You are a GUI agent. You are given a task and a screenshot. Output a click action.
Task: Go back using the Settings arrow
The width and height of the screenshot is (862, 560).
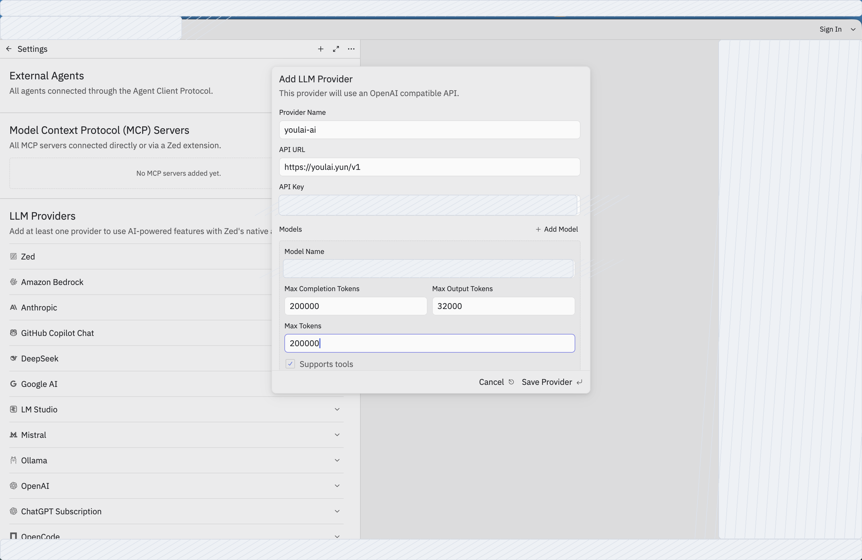point(9,49)
